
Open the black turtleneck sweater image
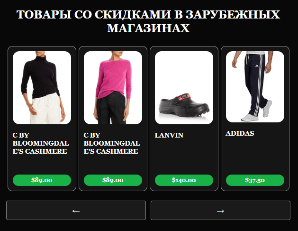click(x=42, y=88)
